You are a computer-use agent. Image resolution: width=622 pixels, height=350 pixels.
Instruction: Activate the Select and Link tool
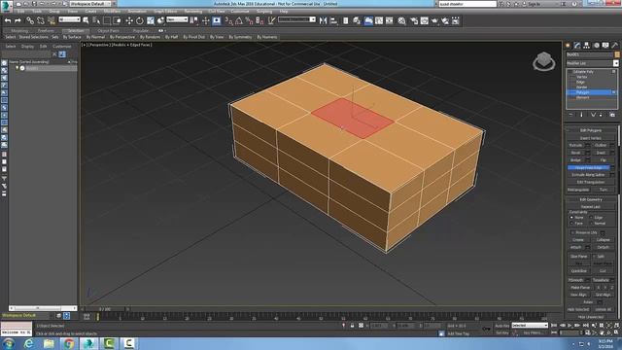tap(30, 20)
